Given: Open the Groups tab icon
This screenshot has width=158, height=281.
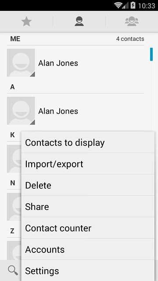Looking at the screenshot, I should 132,22.
